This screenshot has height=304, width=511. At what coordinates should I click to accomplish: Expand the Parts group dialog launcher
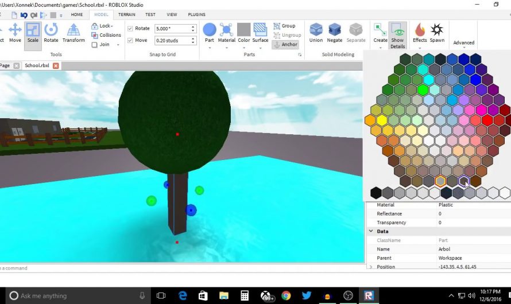(300, 54)
